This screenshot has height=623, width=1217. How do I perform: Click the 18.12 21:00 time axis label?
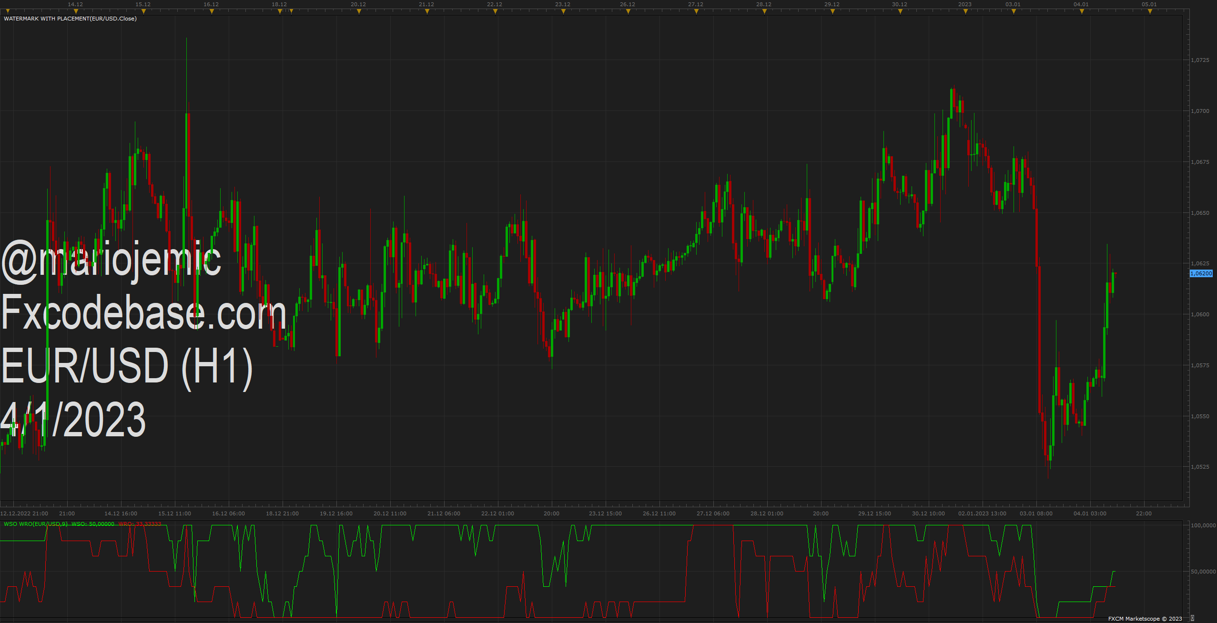tap(282, 513)
